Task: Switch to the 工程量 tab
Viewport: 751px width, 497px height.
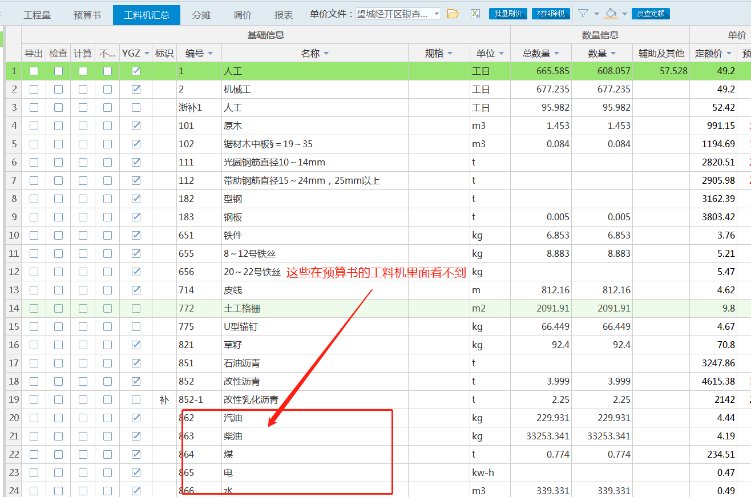Action: (37, 15)
